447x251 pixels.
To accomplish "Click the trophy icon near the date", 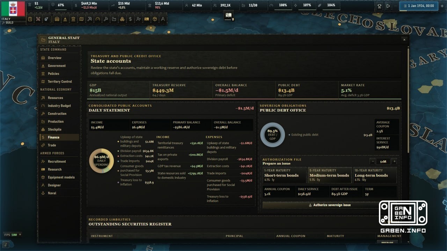I will pyautogui.click(x=380, y=6).
